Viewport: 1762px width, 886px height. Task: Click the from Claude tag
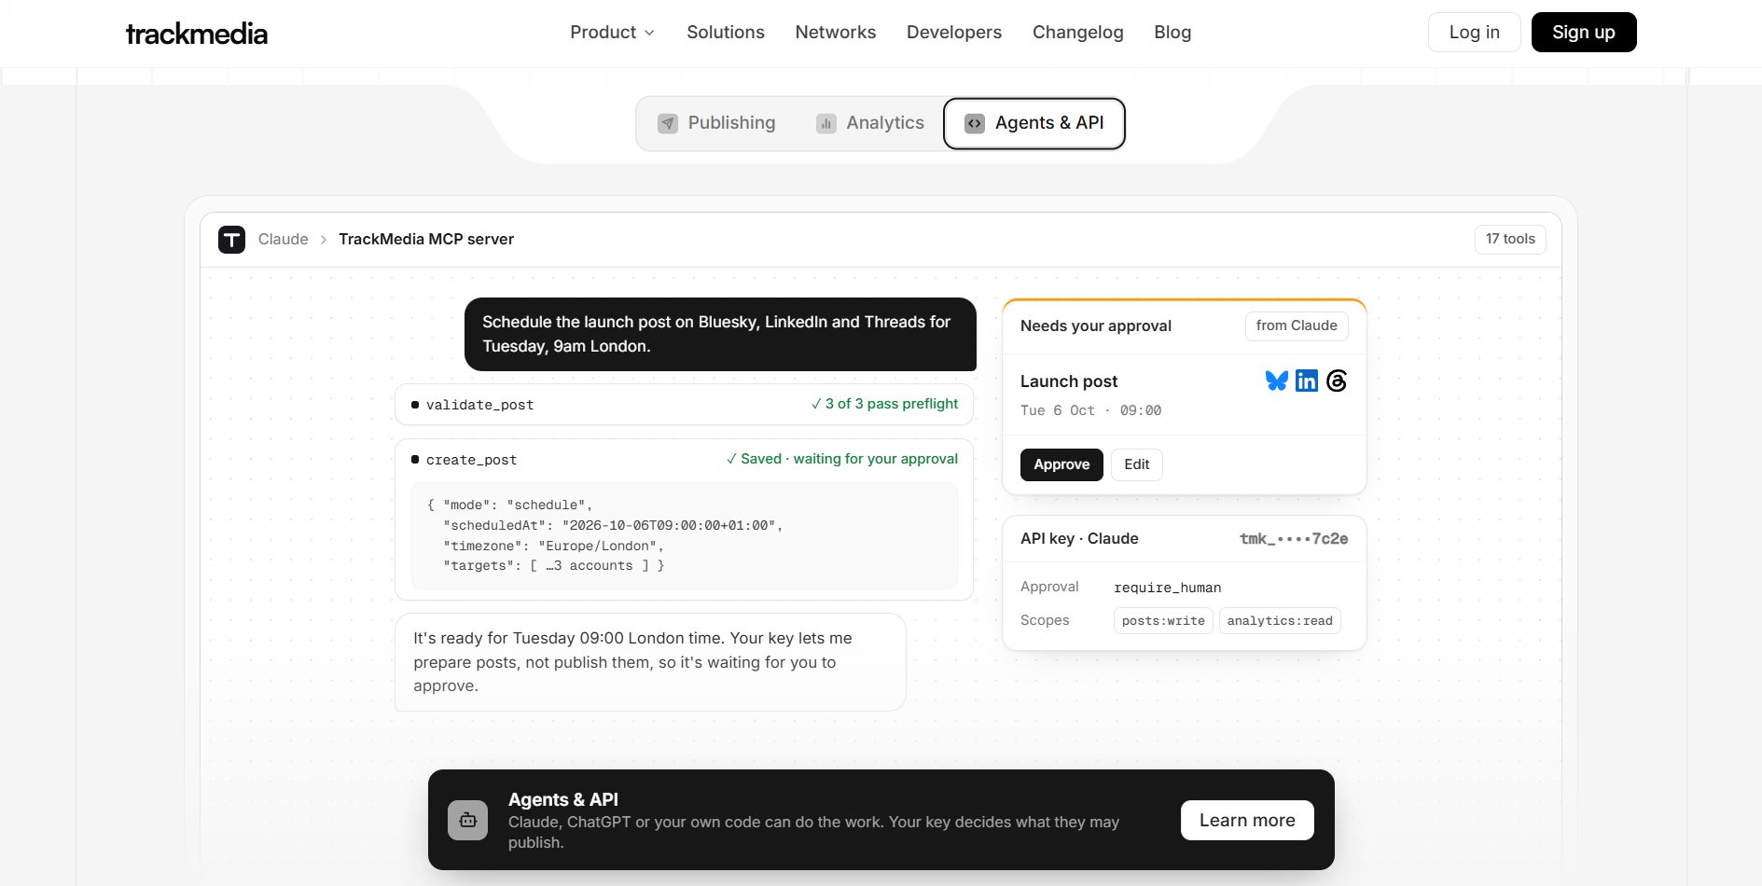point(1297,326)
